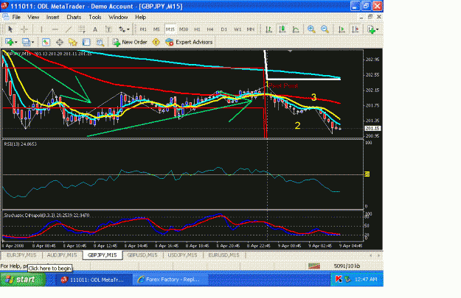This screenshot has height=298, width=461.
Task: Choose the trendline drawing tool
Action: (68, 29)
